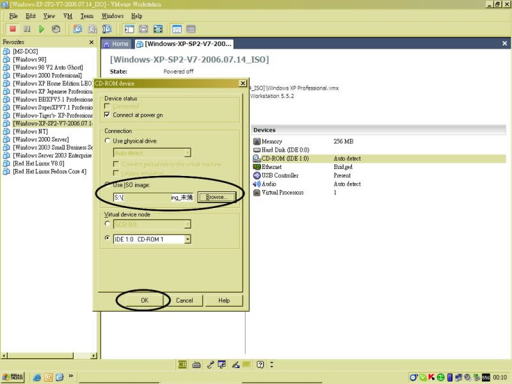Screen dimensions: 512x384
Task: Click the Take Snapshot toolbar icon
Action: click(77, 29)
